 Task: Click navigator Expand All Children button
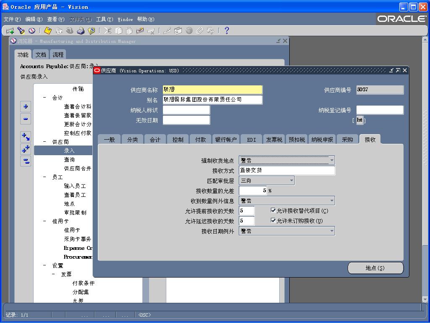[26, 137]
